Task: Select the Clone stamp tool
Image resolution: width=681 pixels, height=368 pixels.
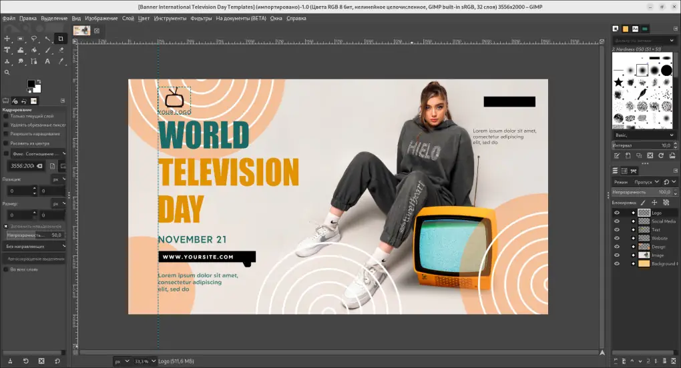Action: tap(7, 61)
